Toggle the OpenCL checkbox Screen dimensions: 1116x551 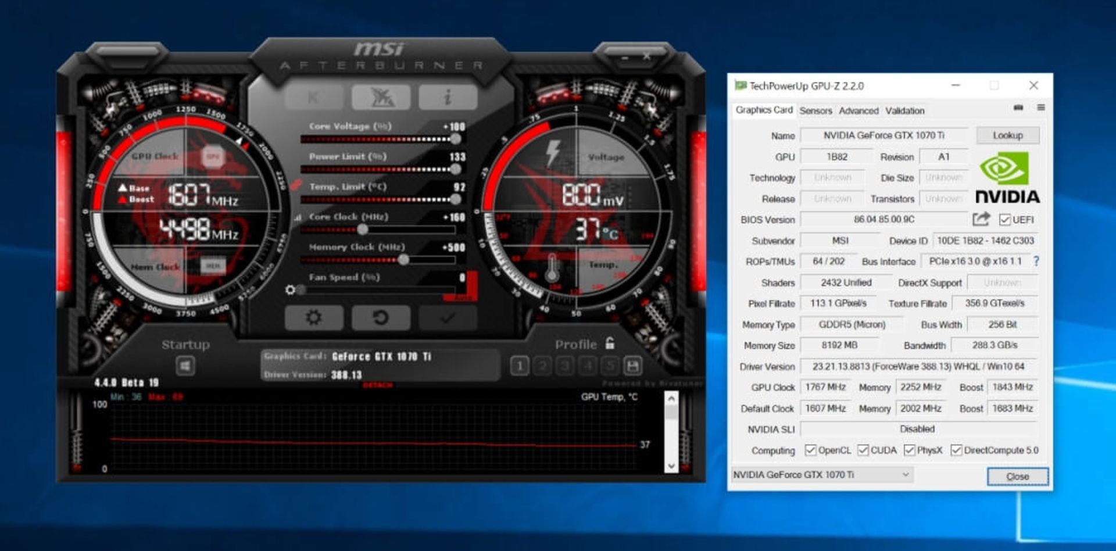click(x=810, y=450)
